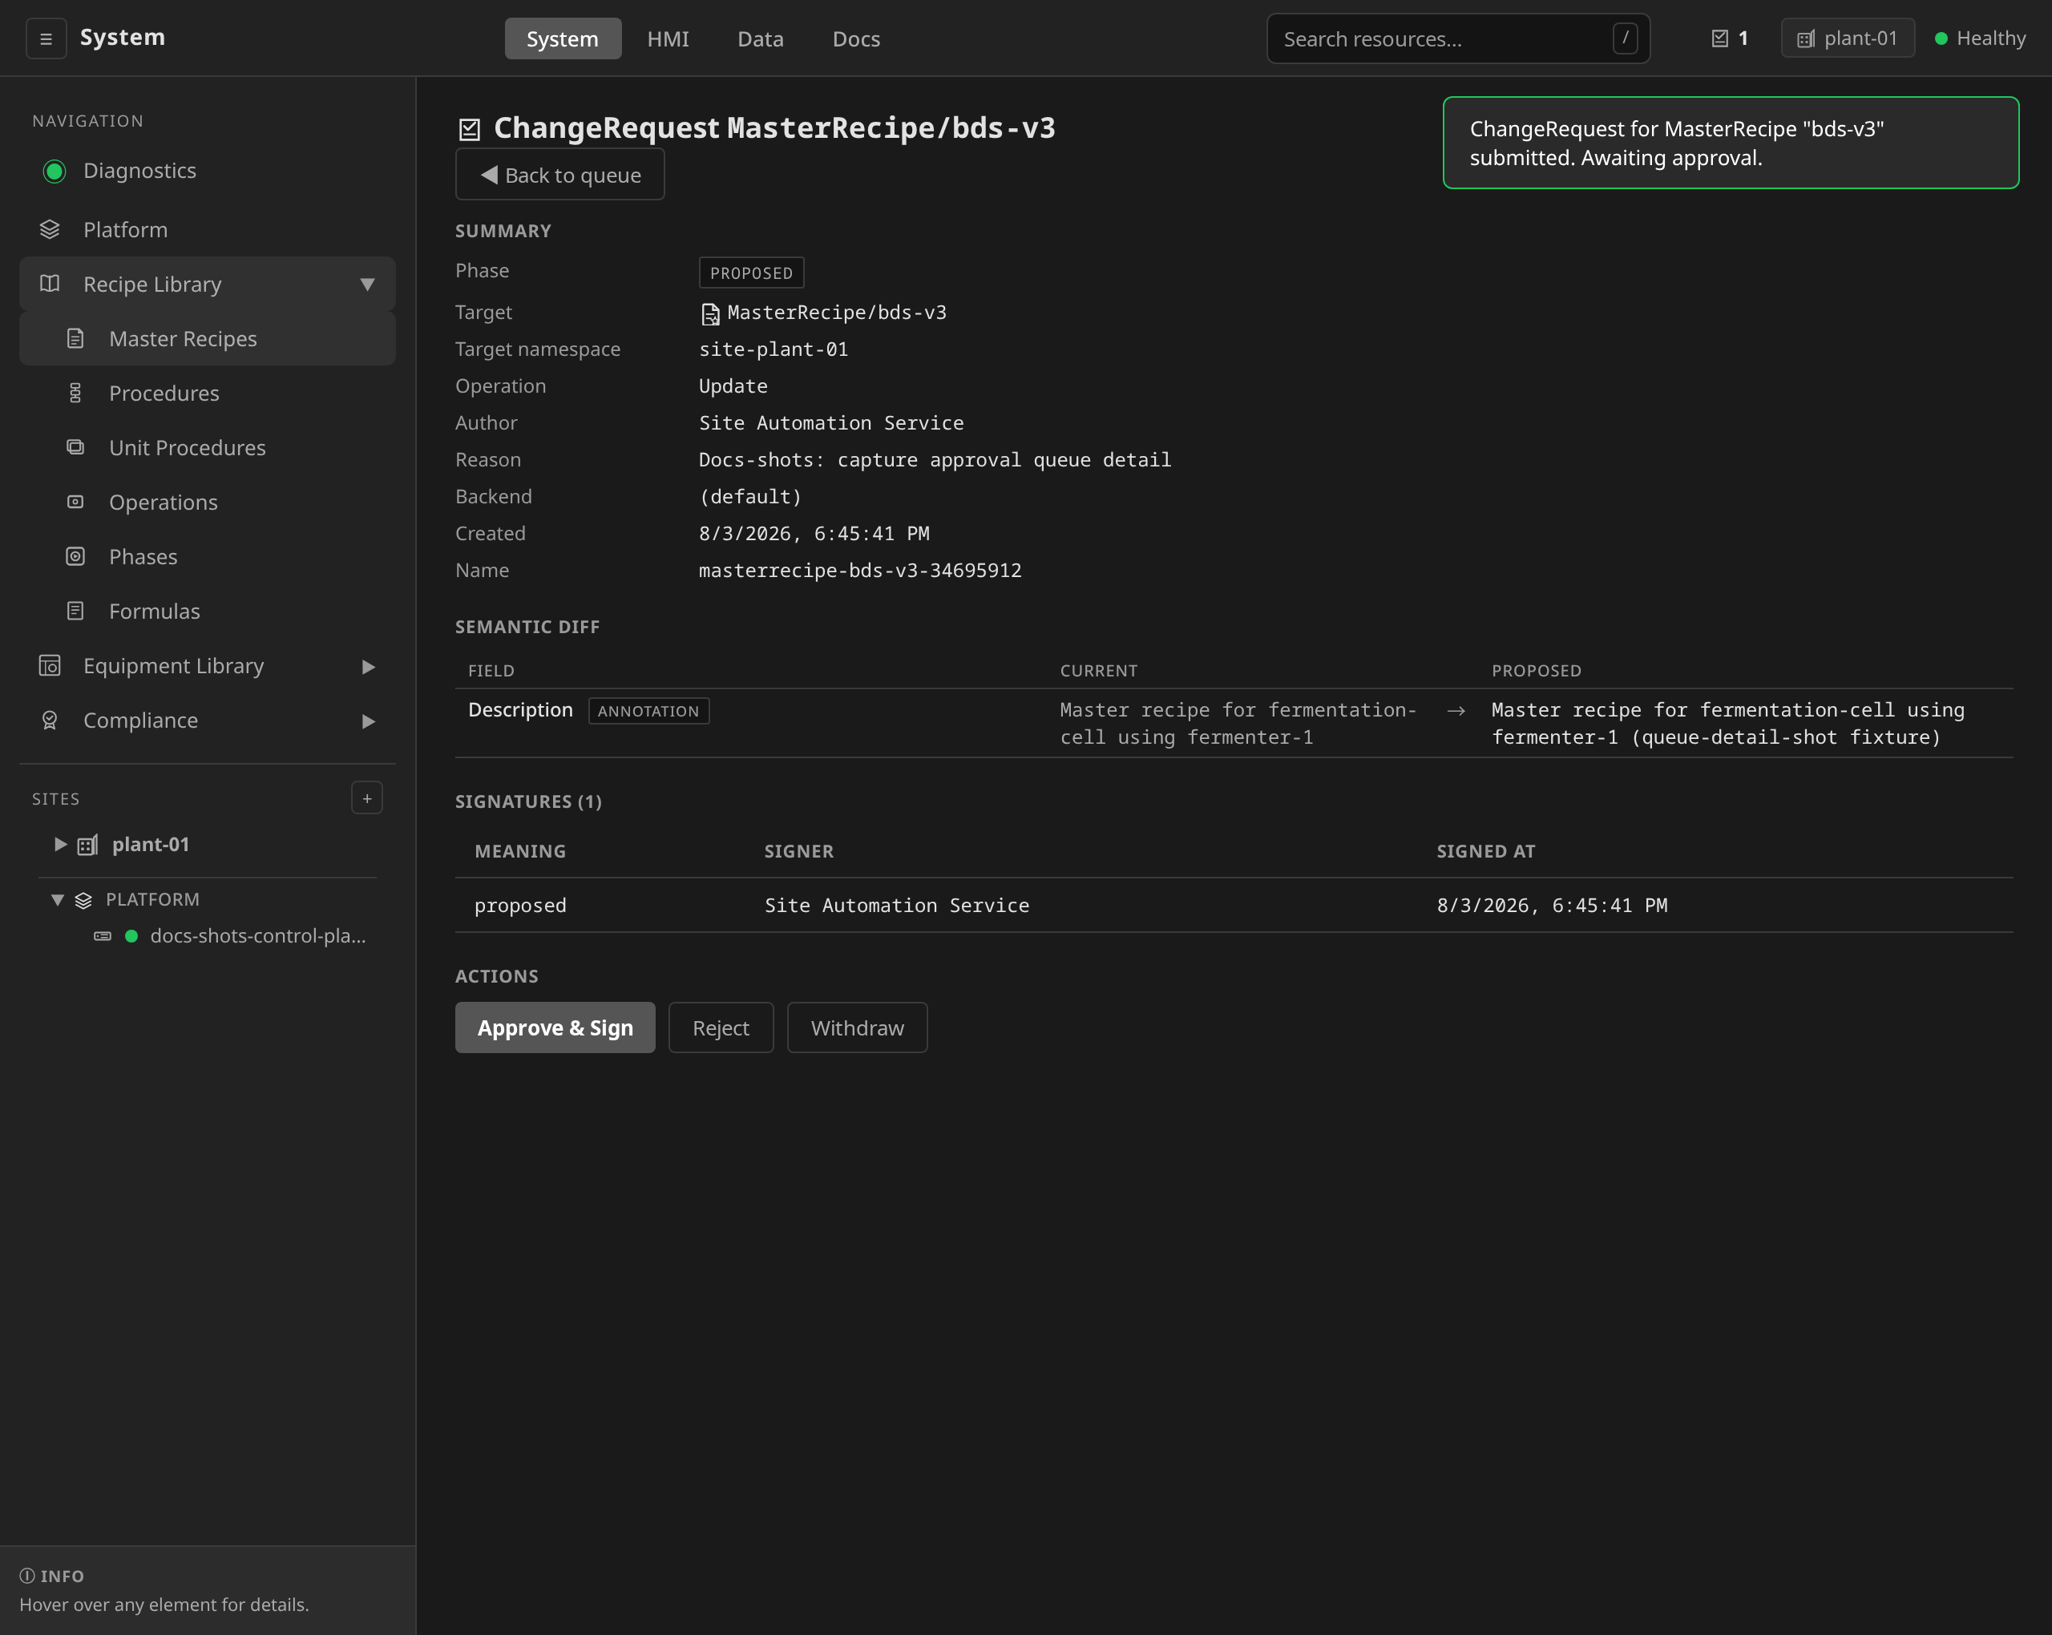This screenshot has width=2052, height=1635.
Task: Click the Formulas icon in sidebar
Action: tap(75, 611)
